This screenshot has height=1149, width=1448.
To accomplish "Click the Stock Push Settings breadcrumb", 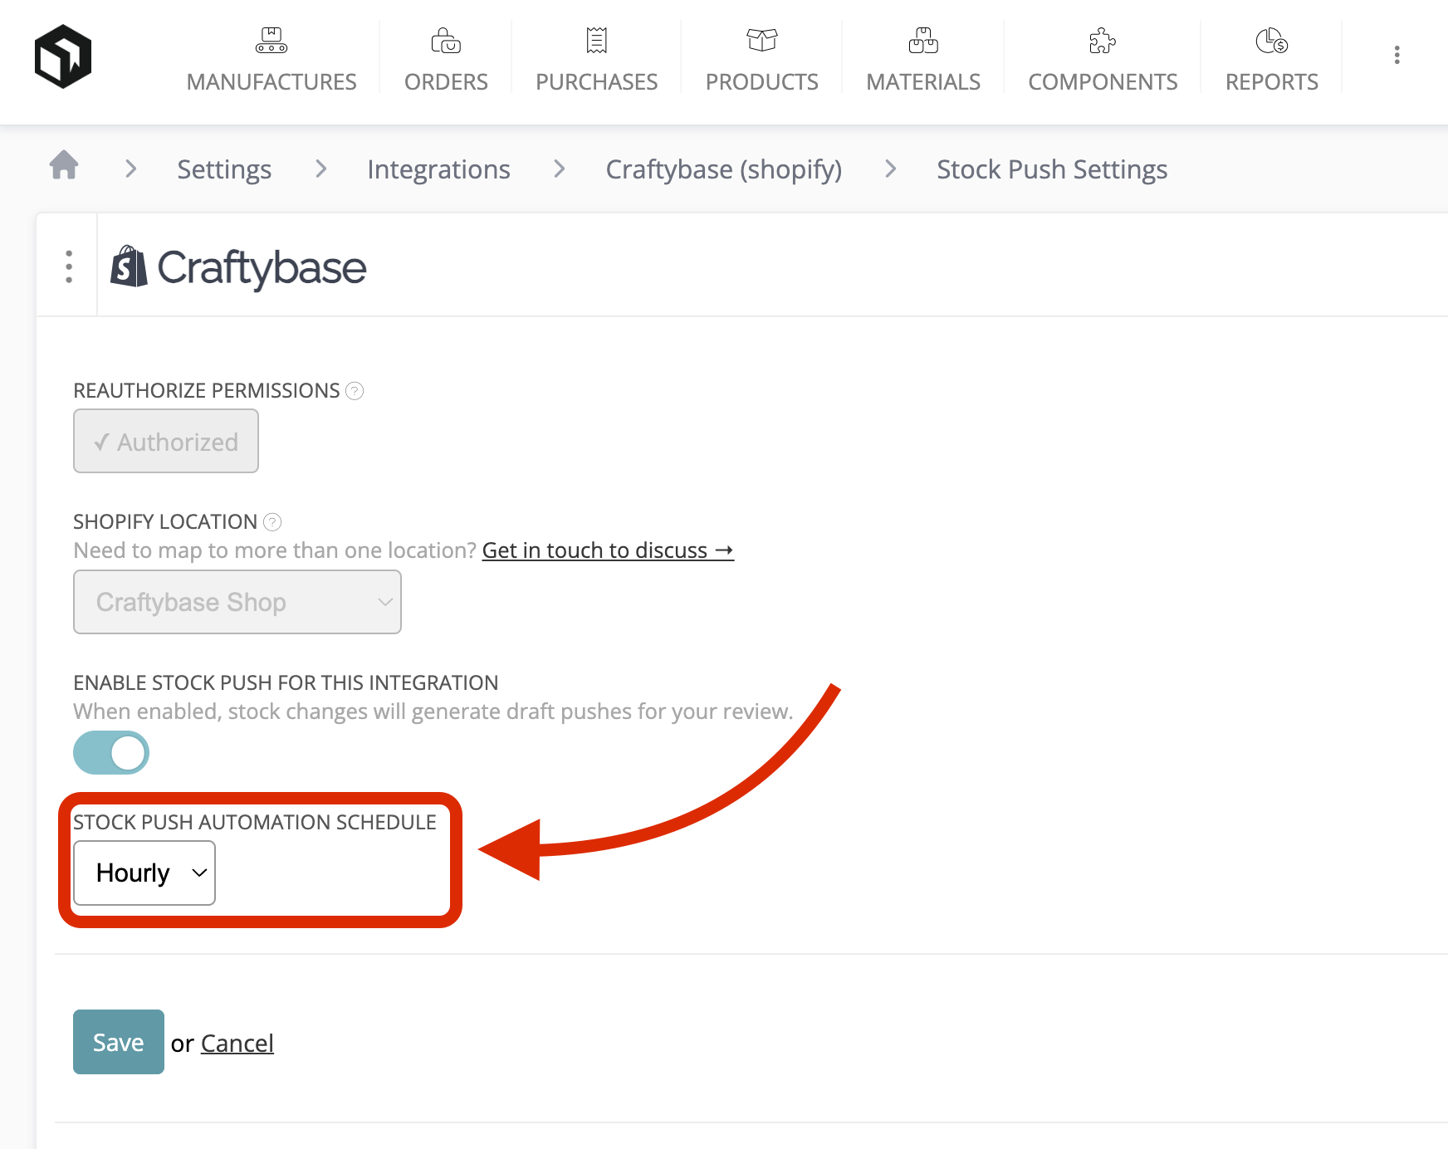I will pyautogui.click(x=1052, y=169).
